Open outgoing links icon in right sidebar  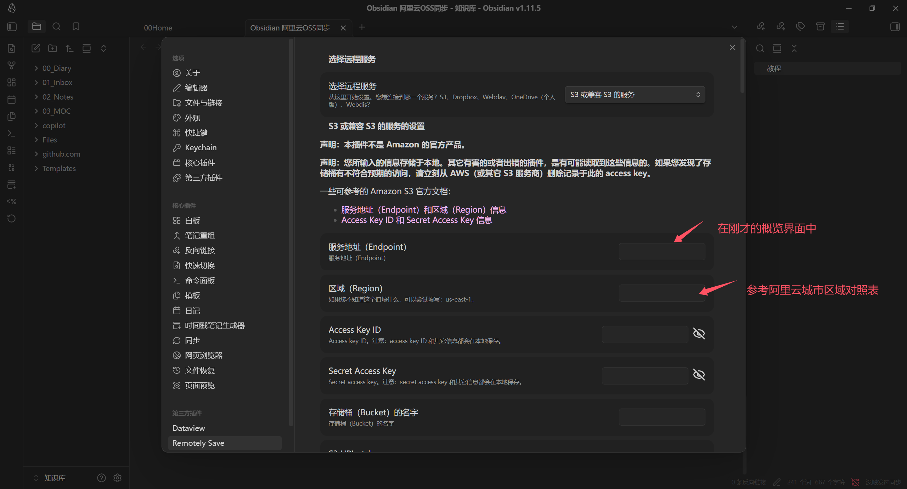click(x=781, y=27)
